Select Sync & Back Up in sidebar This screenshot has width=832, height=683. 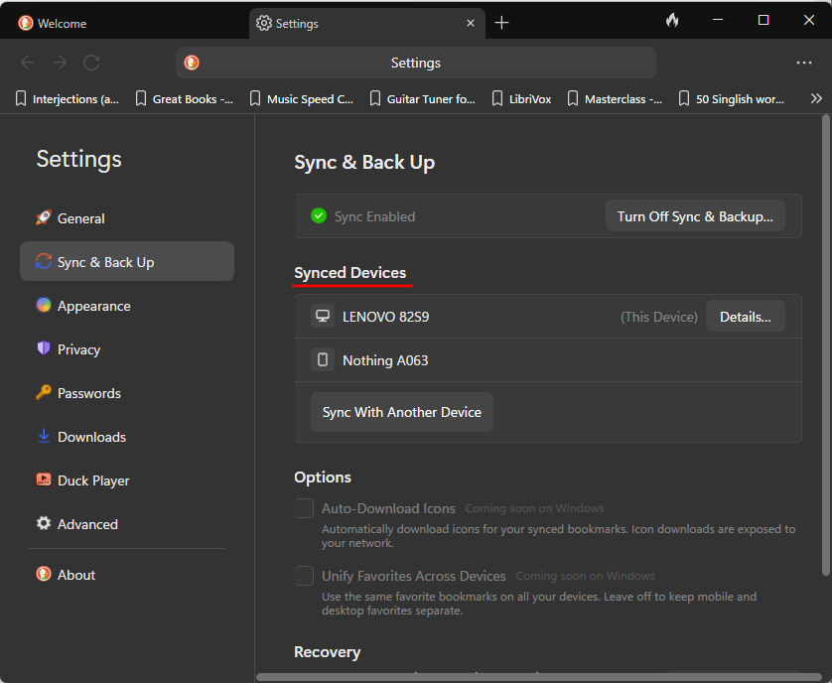(x=127, y=262)
